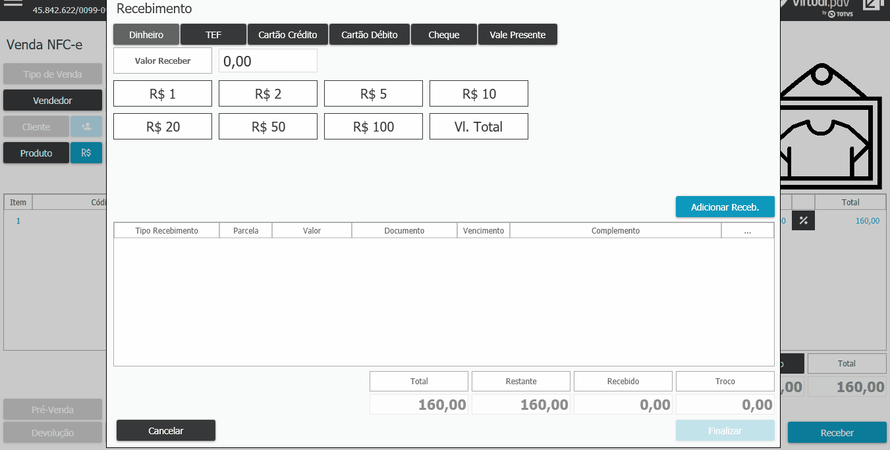Switch to the TEF payment tab
This screenshot has height=450, width=890.
(x=213, y=35)
